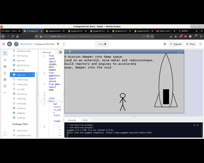Open the Unit tests checkmark icon
Screen dimensions: 204x163
tap(5, 93)
